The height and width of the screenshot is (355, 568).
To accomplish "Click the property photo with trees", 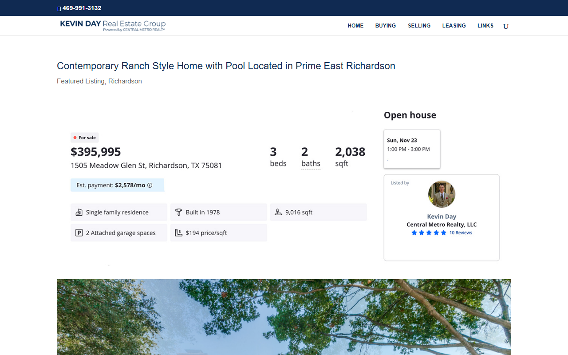I will [284, 317].
